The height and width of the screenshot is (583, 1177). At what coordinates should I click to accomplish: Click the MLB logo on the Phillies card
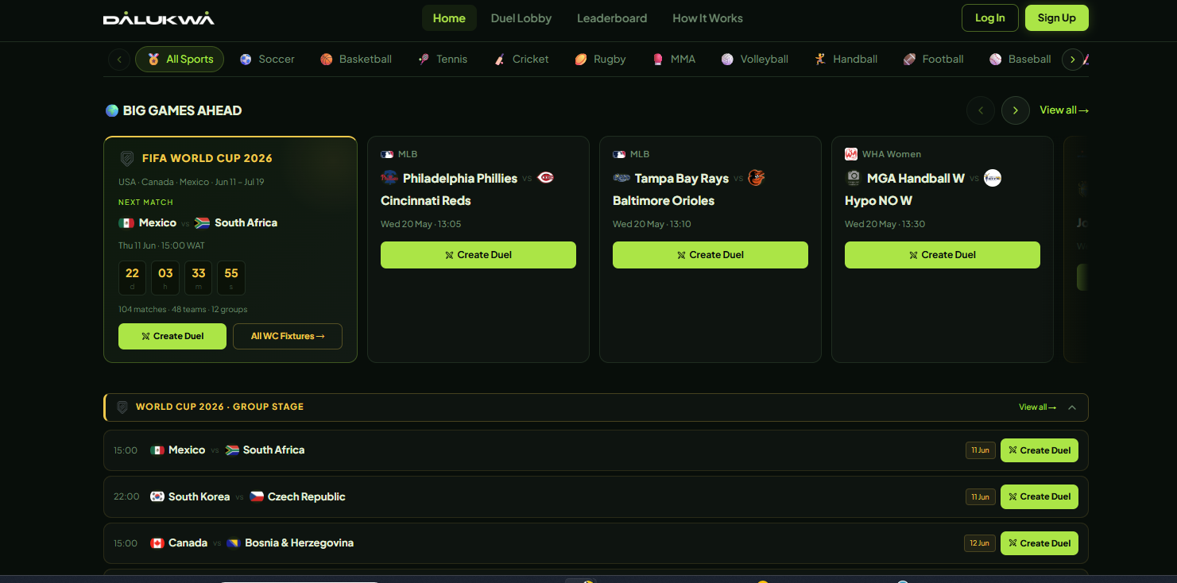(x=387, y=154)
